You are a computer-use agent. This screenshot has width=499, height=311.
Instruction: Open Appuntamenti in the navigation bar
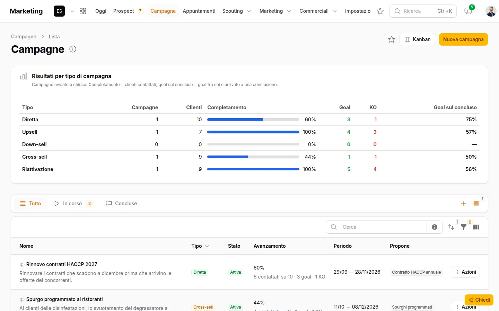click(199, 11)
